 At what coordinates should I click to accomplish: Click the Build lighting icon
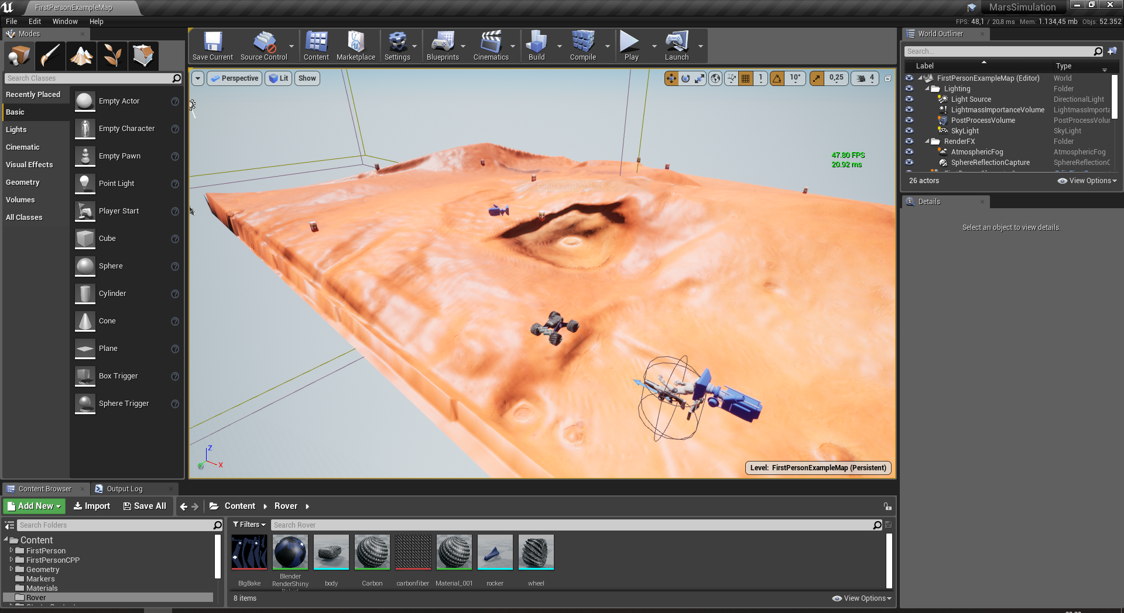(536, 46)
